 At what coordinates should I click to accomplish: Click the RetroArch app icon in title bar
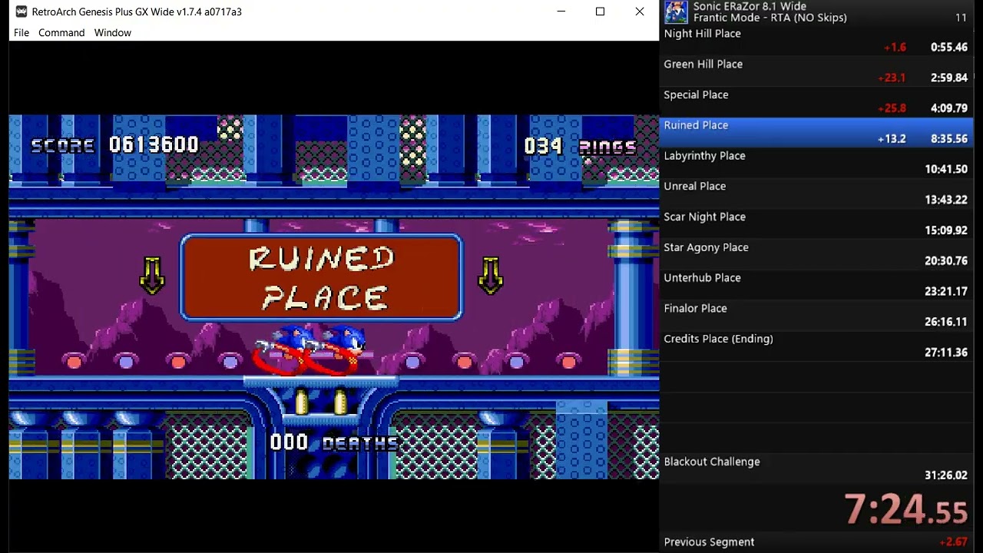coord(21,12)
